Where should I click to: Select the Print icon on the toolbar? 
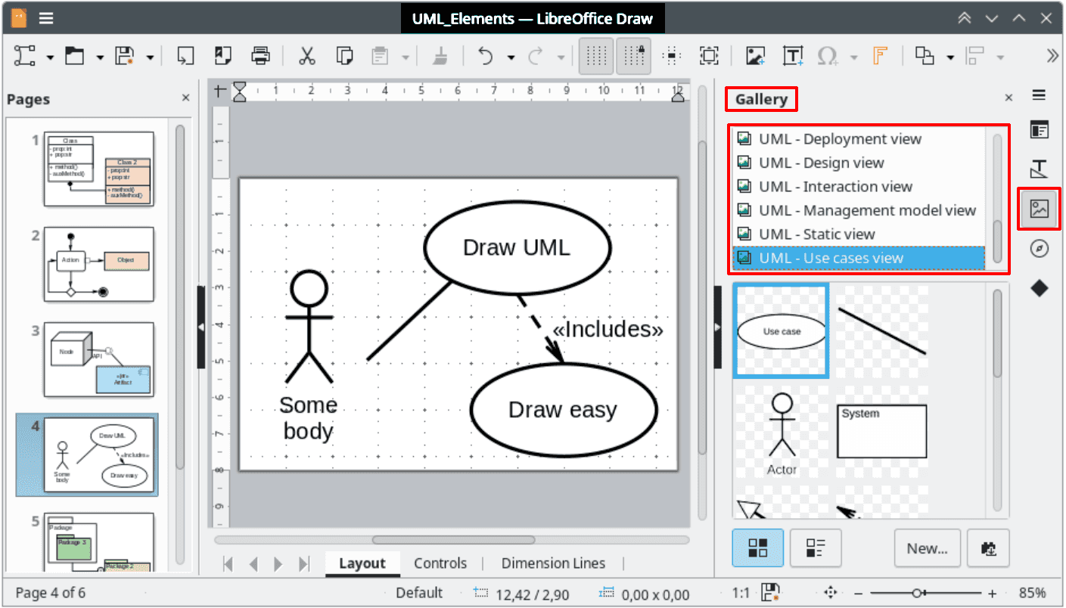pos(261,55)
